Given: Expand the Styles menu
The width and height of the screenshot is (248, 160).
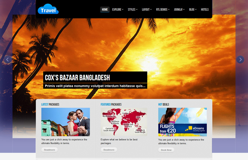Looking at the screenshot, I should [133, 9].
